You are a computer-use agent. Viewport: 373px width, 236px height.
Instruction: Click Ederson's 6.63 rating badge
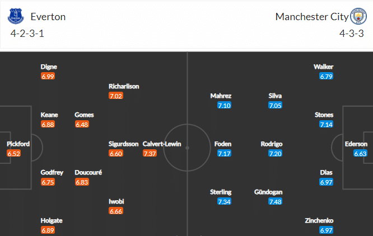click(x=360, y=154)
